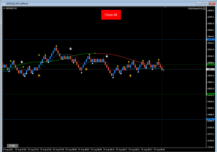Screen dimensions: 217x152
Task: Click the GER30(£),M3 (offline) window title
Action: (17, 4)
